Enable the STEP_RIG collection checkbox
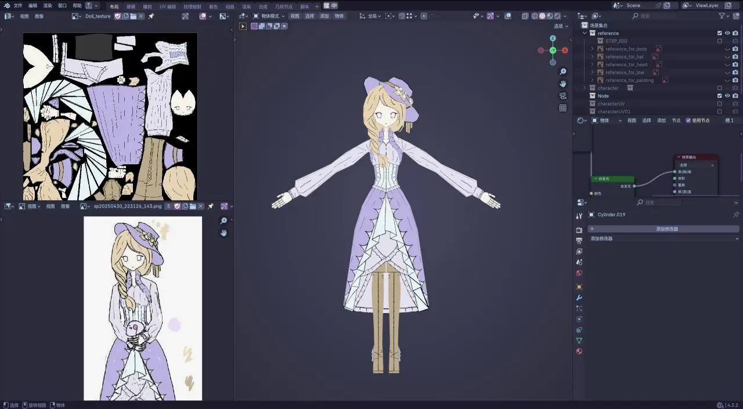 pos(720,41)
